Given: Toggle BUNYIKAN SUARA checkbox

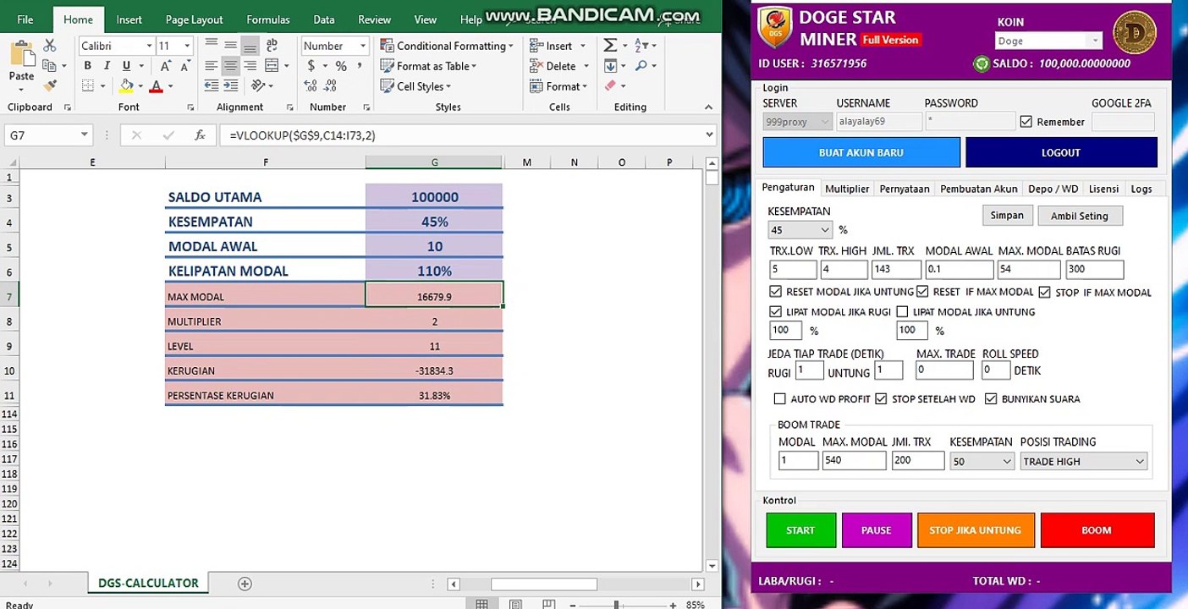Looking at the screenshot, I should click(x=991, y=399).
